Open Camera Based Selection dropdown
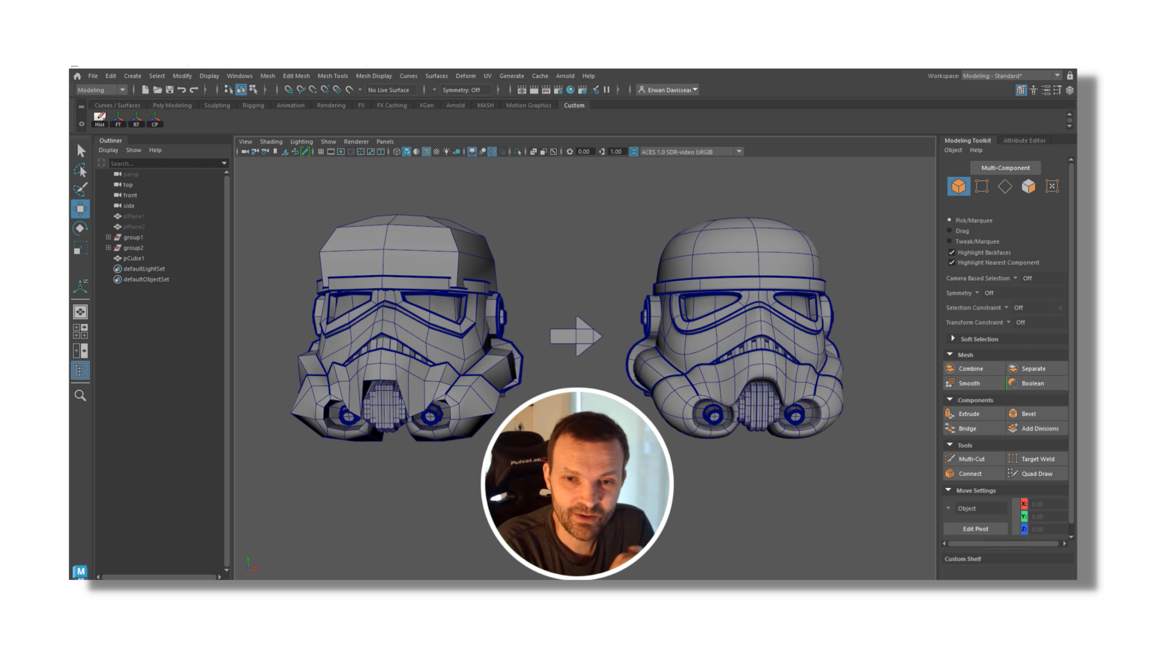This screenshot has width=1171, height=659. pos(1015,278)
